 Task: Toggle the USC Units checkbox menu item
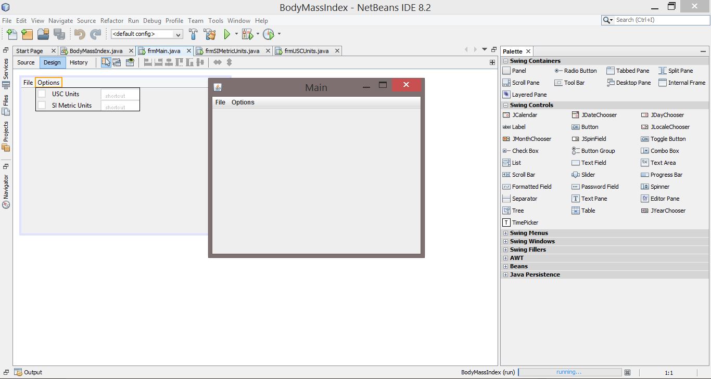42,94
